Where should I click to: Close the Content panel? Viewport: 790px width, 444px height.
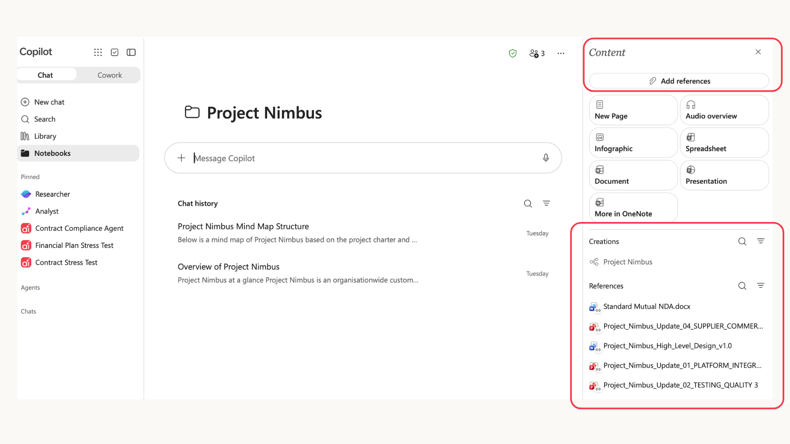tap(758, 52)
